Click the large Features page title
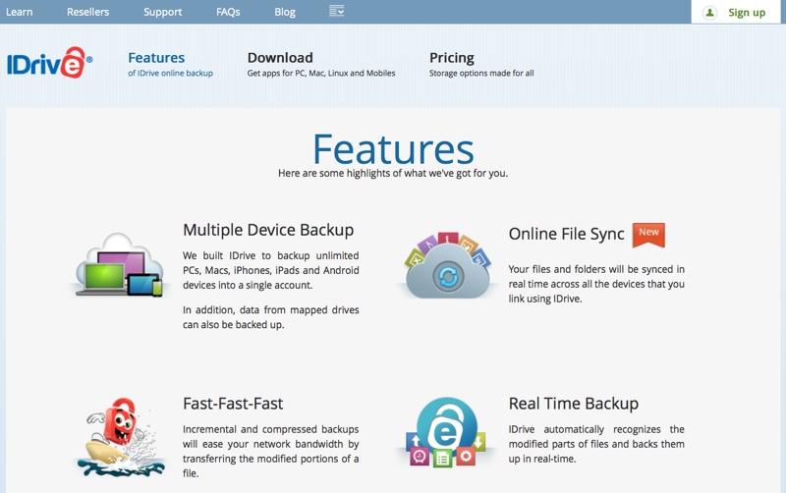The height and width of the screenshot is (493, 786). 393,149
